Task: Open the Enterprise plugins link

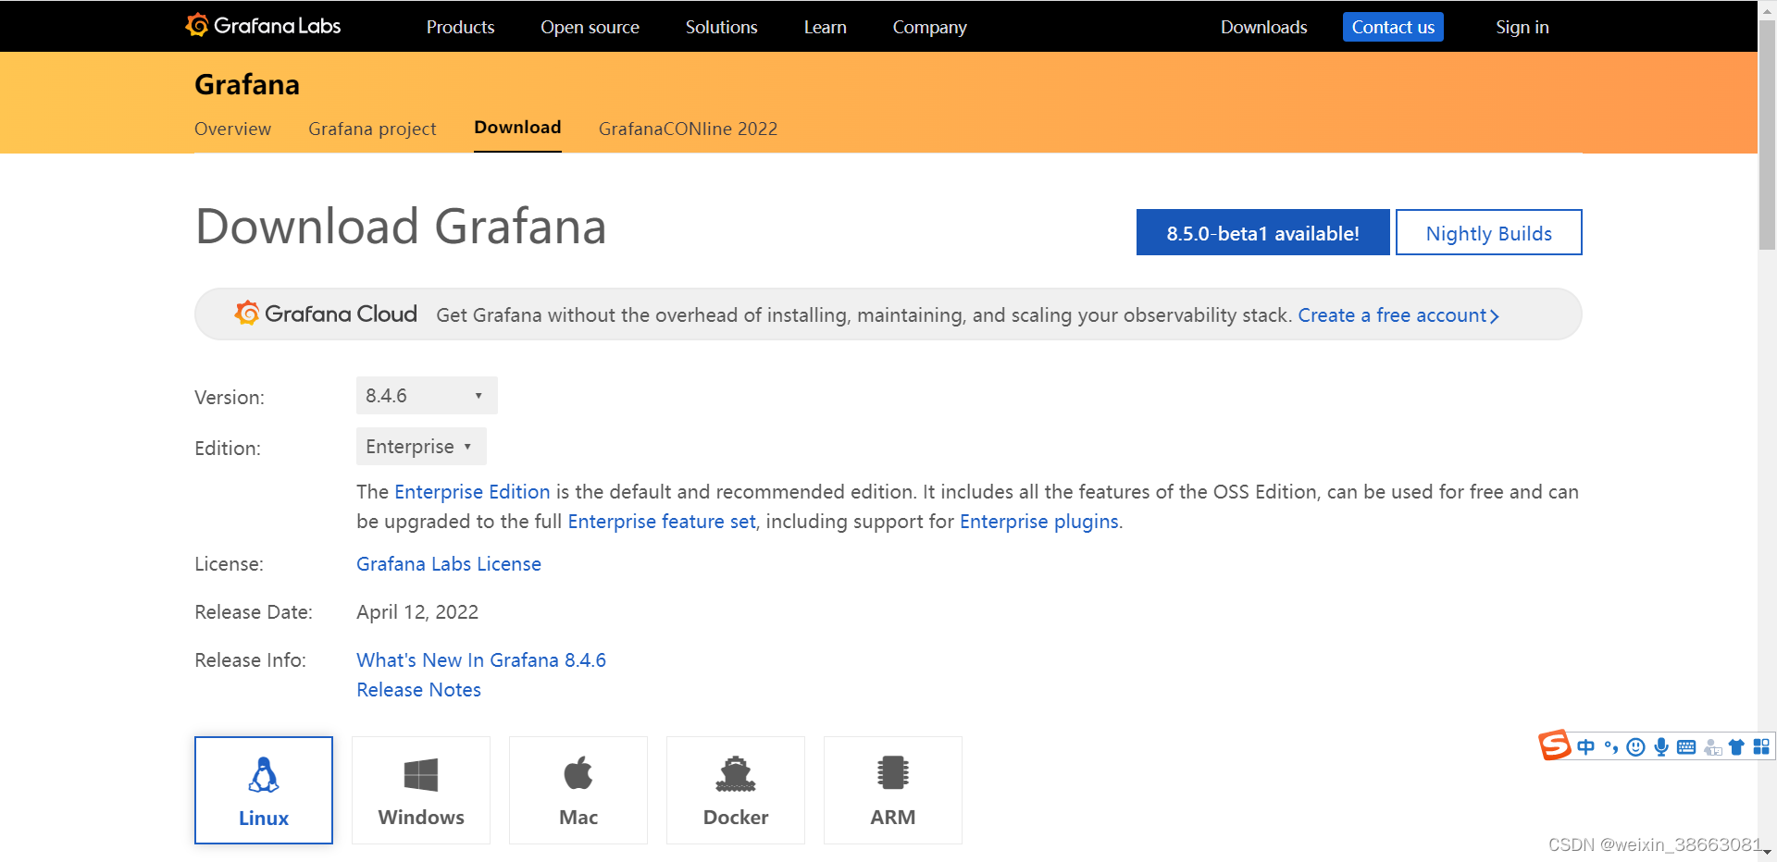Action: pyautogui.click(x=1039, y=522)
